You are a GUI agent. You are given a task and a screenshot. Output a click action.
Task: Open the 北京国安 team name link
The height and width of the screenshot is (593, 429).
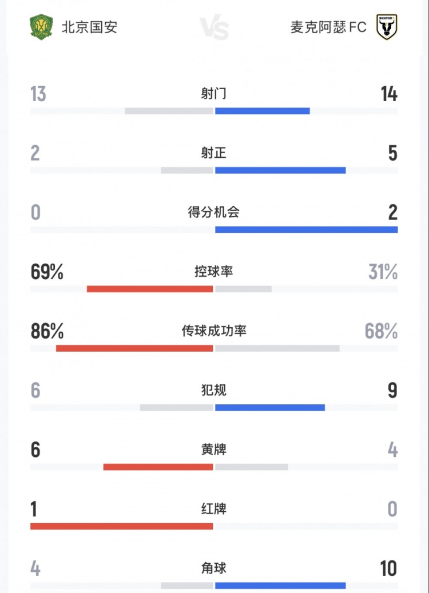(x=89, y=27)
